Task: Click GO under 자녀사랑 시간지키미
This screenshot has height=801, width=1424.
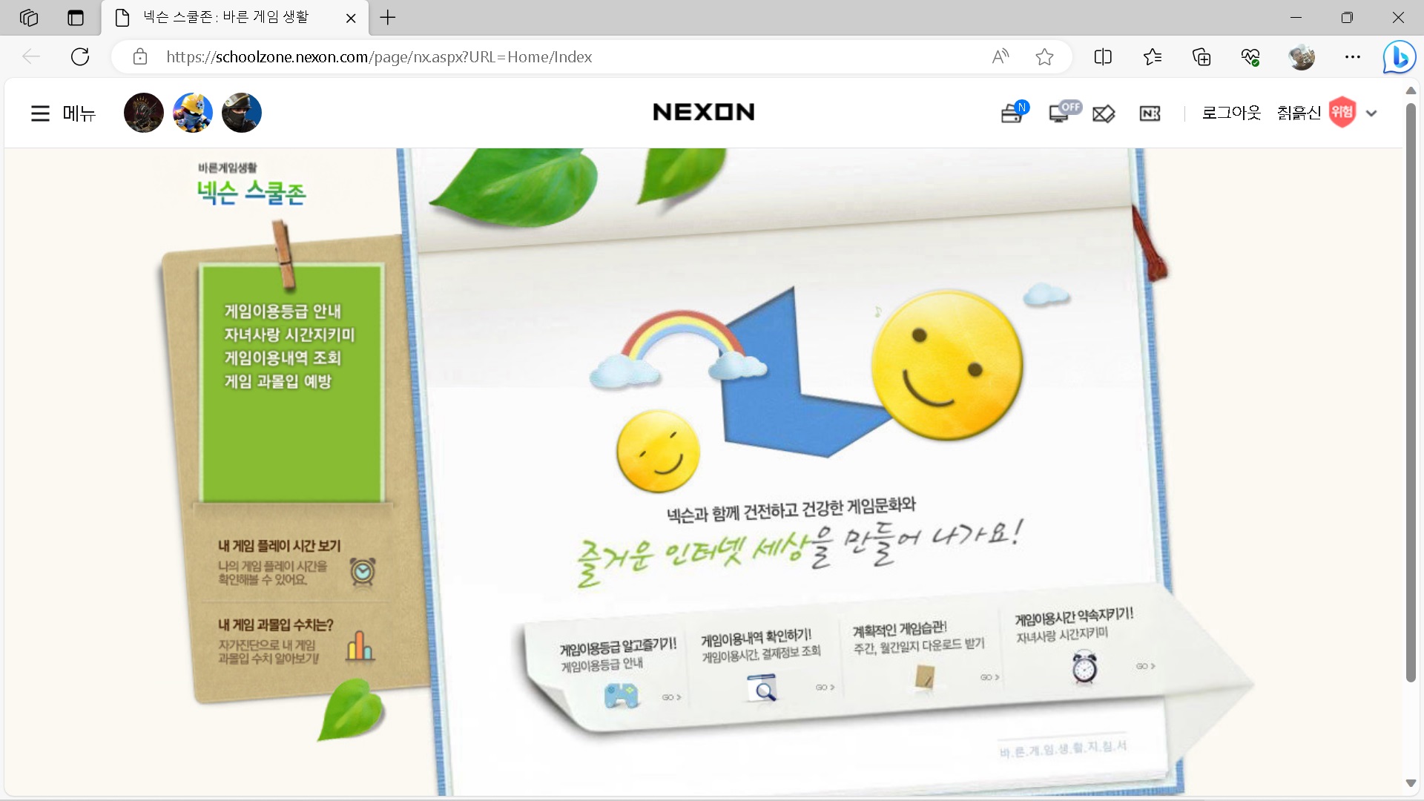Action: click(x=1145, y=666)
